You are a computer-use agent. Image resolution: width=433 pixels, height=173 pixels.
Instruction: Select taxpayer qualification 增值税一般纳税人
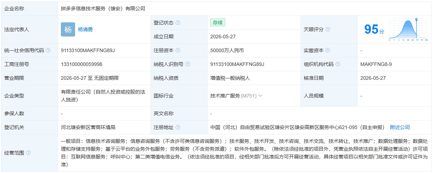(230, 78)
